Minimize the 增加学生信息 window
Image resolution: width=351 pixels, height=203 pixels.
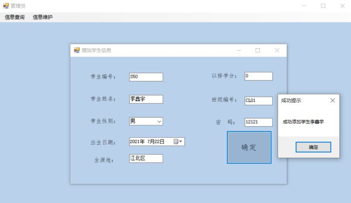coord(239,51)
